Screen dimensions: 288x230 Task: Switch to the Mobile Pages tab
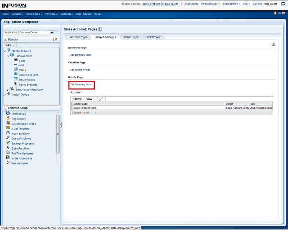[131, 37]
